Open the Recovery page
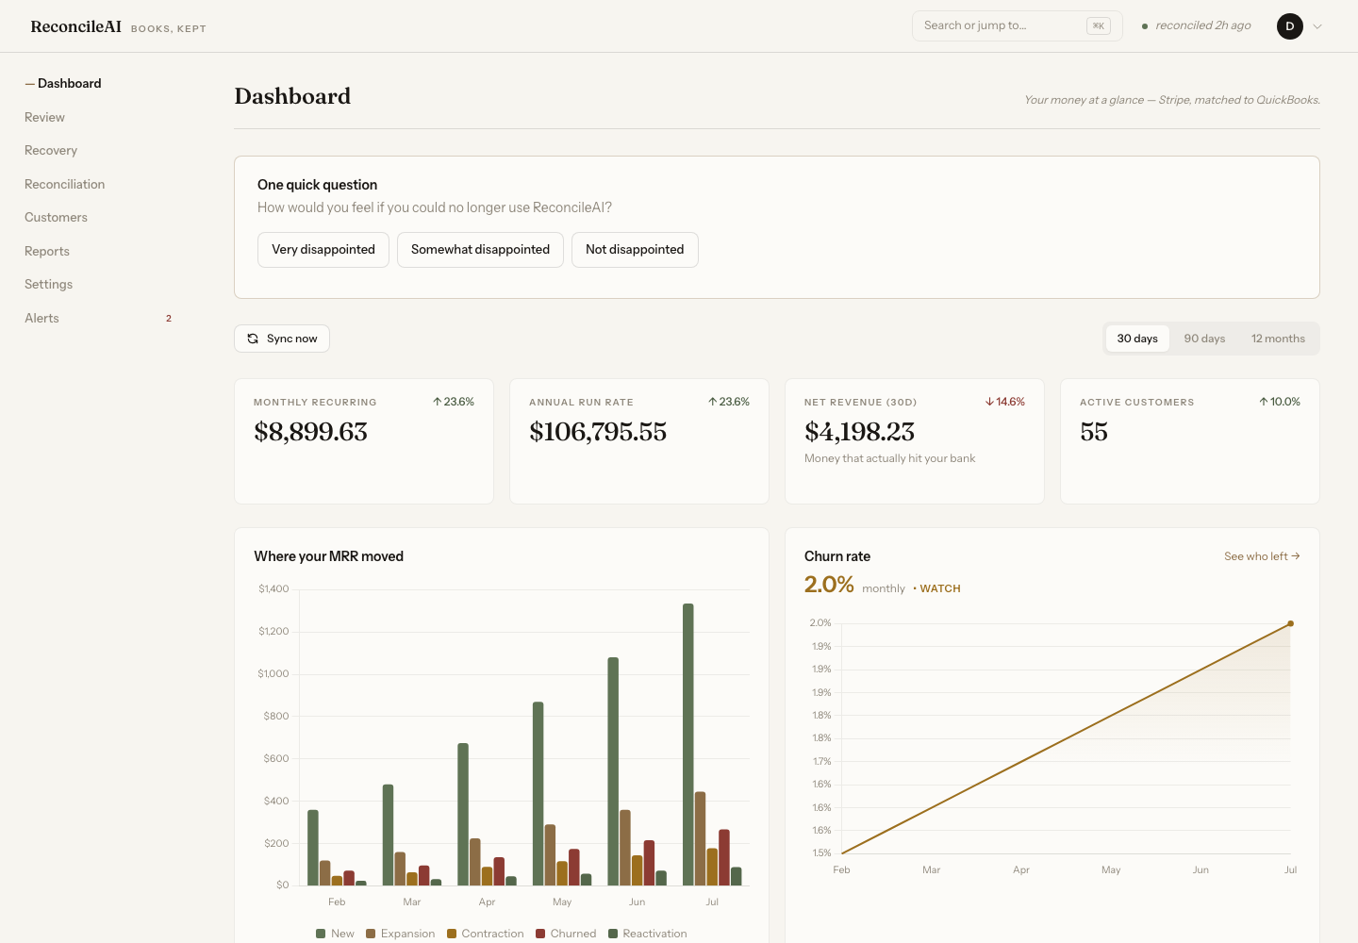1358x943 pixels. [x=51, y=150]
